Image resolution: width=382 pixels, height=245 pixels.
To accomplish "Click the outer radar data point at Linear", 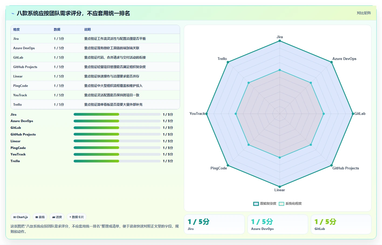I will point(280,187).
